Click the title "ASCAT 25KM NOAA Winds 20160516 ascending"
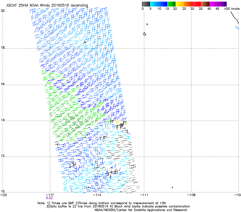Viewport: 241px width, 212px height. click(47, 5)
